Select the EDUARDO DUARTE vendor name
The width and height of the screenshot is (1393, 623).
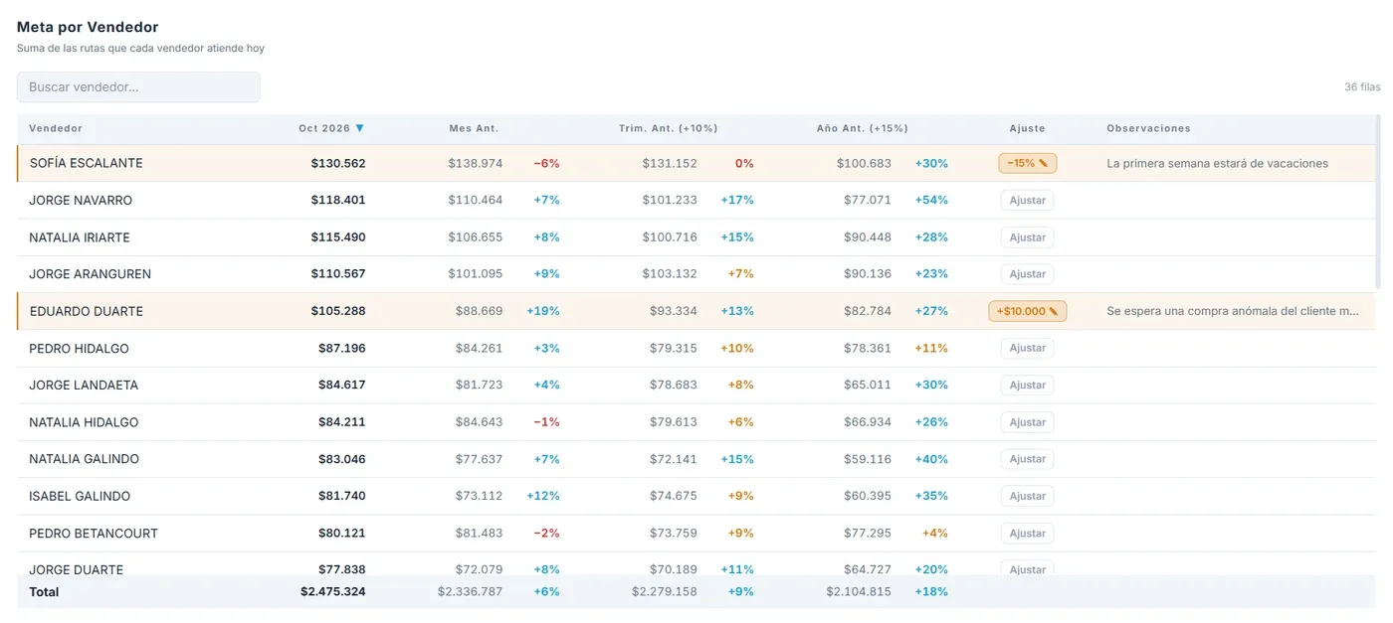[x=86, y=311]
